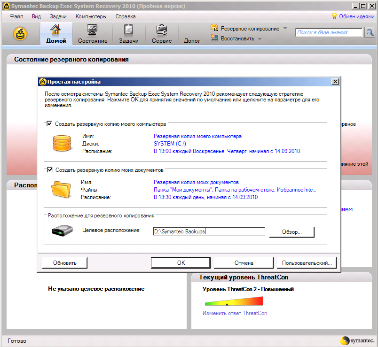Click the orange database disks icon
The height and width of the screenshot is (347, 378).
point(62,143)
